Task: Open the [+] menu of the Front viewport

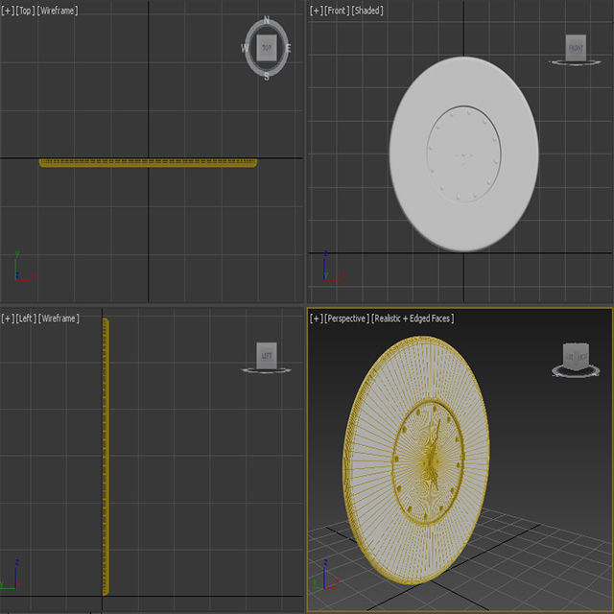Action: [x=316, y=11]
